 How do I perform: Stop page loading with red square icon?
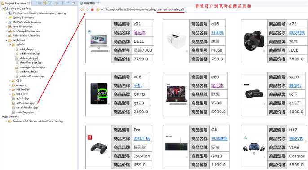[92, 9]
